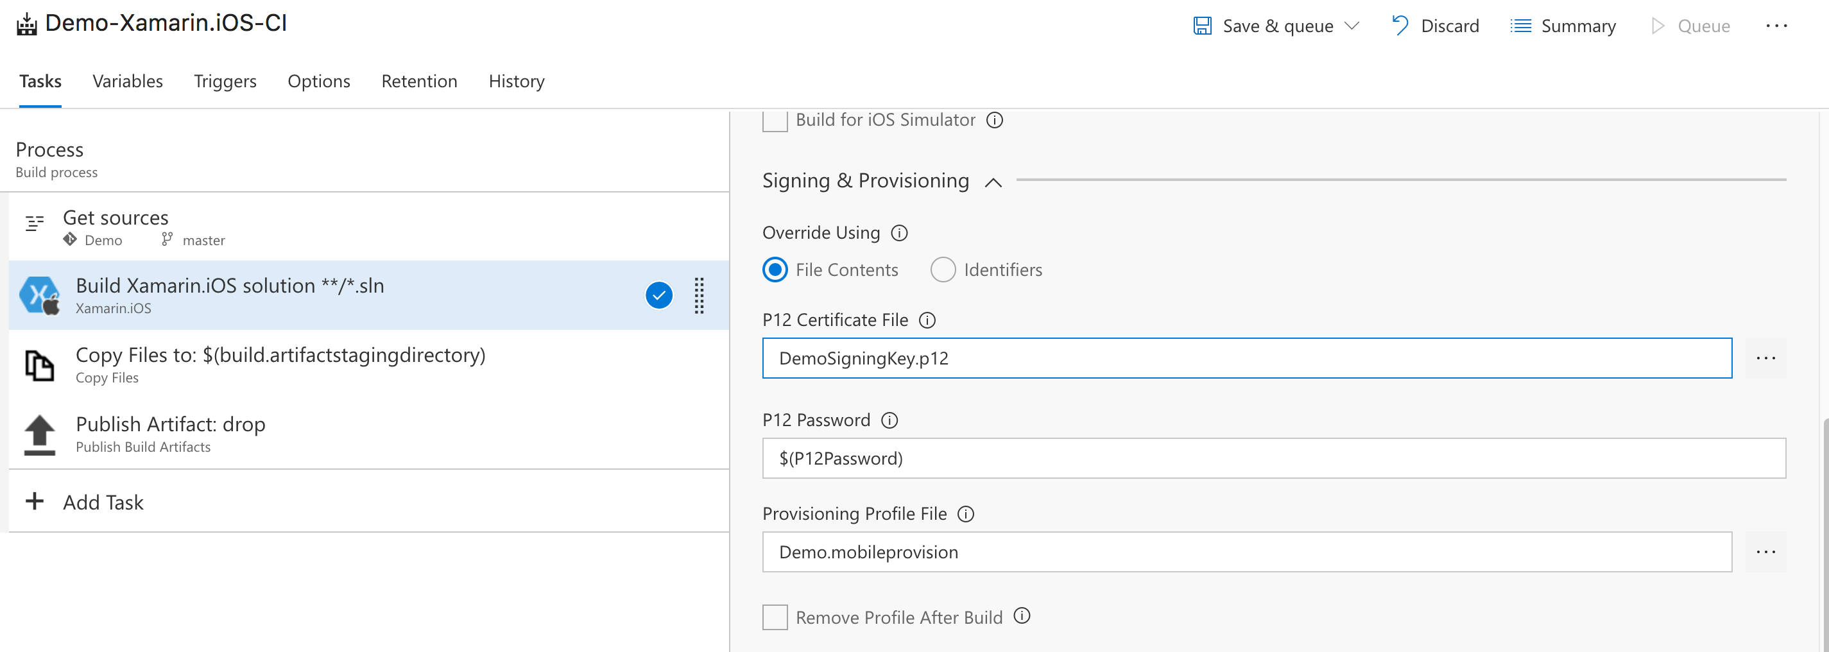This screenshot has width=1829, height=652.
Task: Open Get sources settings
Action: [116, 218]
